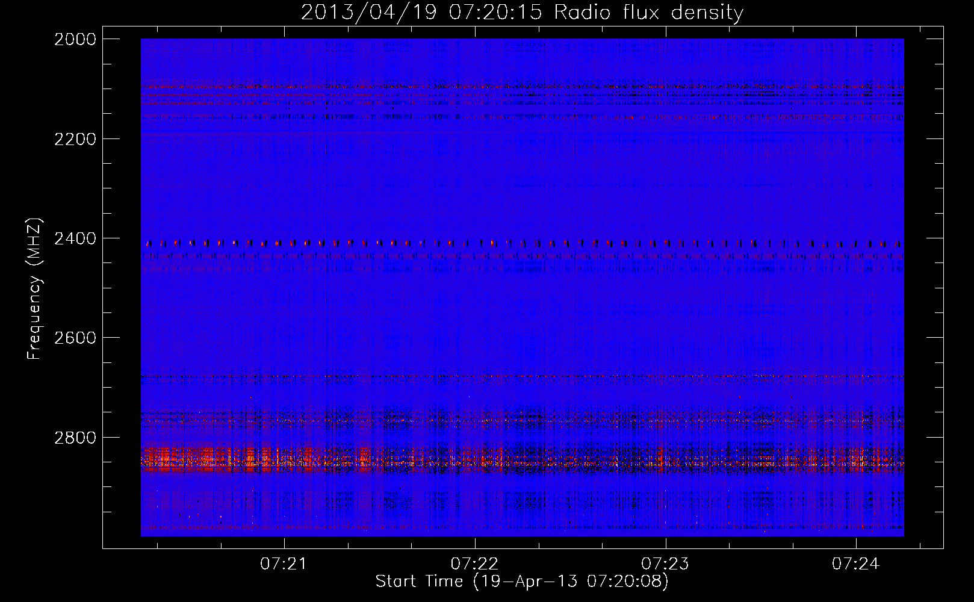The width and height of the screenshot is (974, 602).
Task: Click the 07:22 time tick label
Action: pos(474,564)
